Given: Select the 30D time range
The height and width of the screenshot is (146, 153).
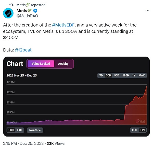Looking at the screenshot, I should pos(109,75).
